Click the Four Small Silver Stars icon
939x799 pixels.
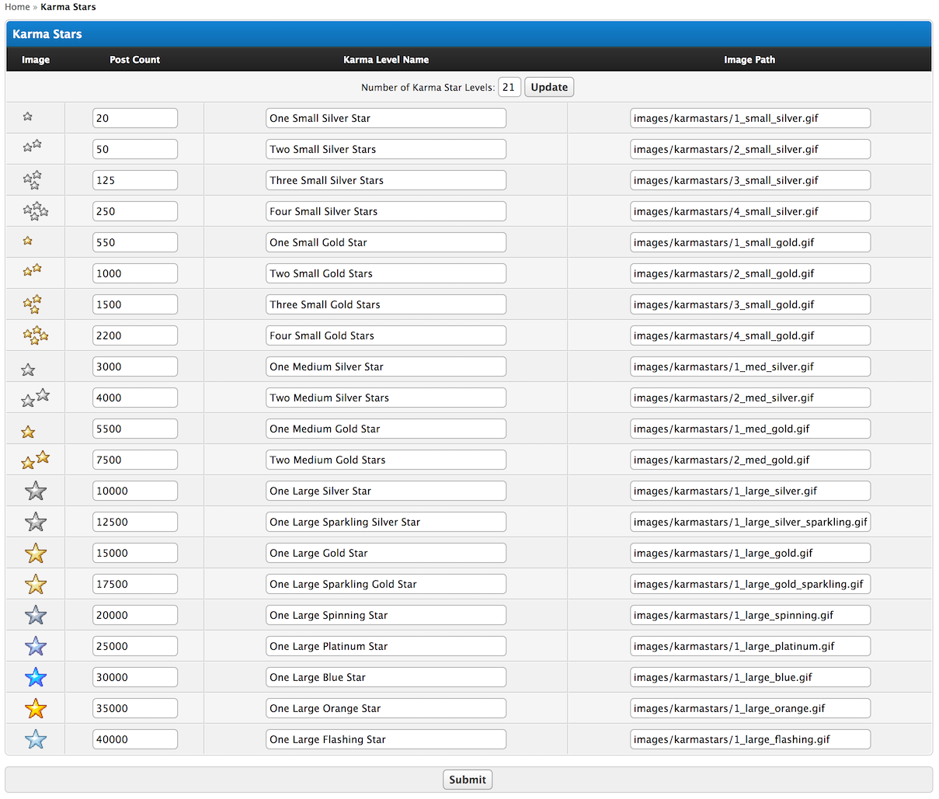pos(35,210)
